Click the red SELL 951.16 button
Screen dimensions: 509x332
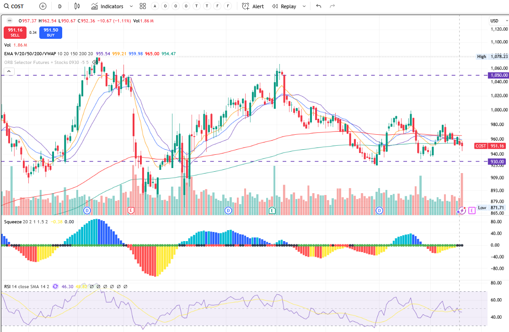[x=15, y=32]
